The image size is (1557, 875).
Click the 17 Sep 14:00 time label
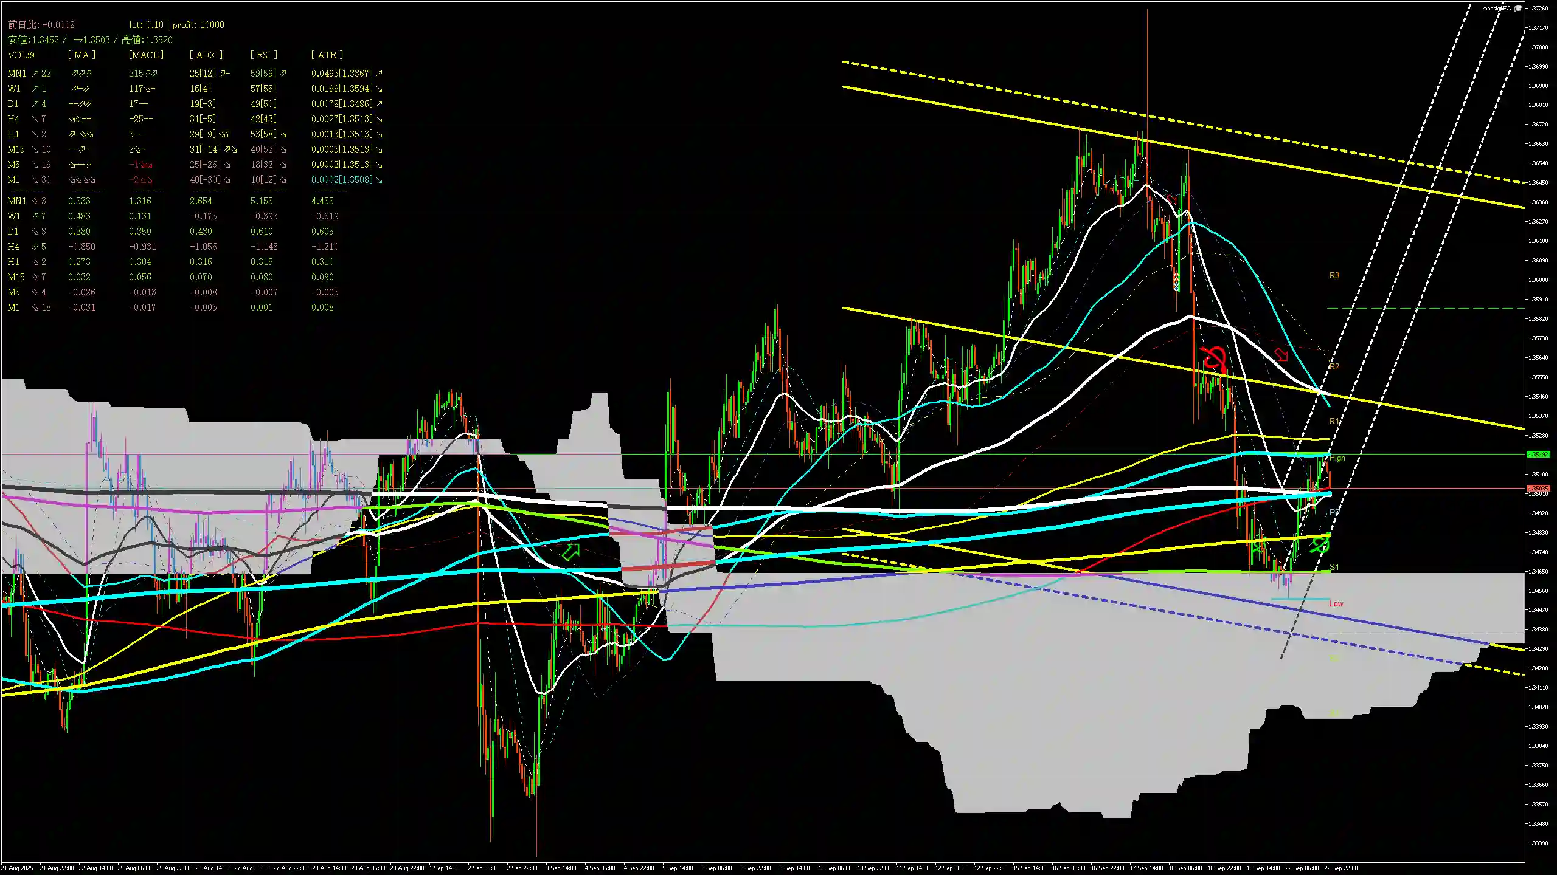point(1146,868)
